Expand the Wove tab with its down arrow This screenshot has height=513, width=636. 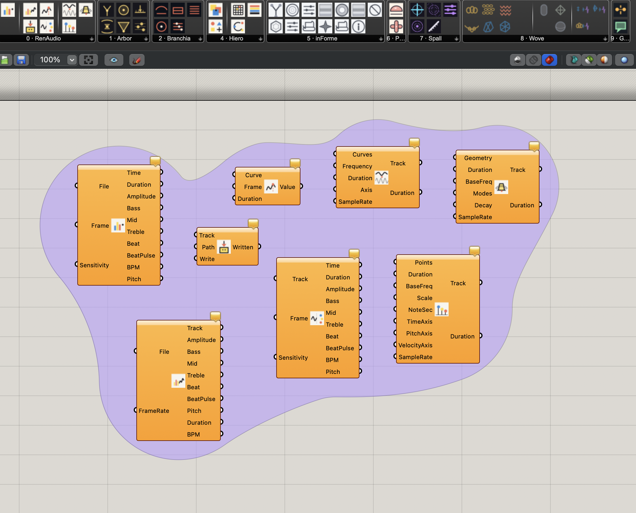(x=605, y=39)
